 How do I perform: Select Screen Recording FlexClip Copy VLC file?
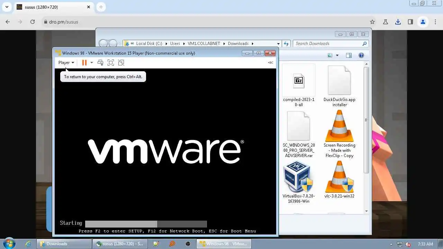point(340,134)
